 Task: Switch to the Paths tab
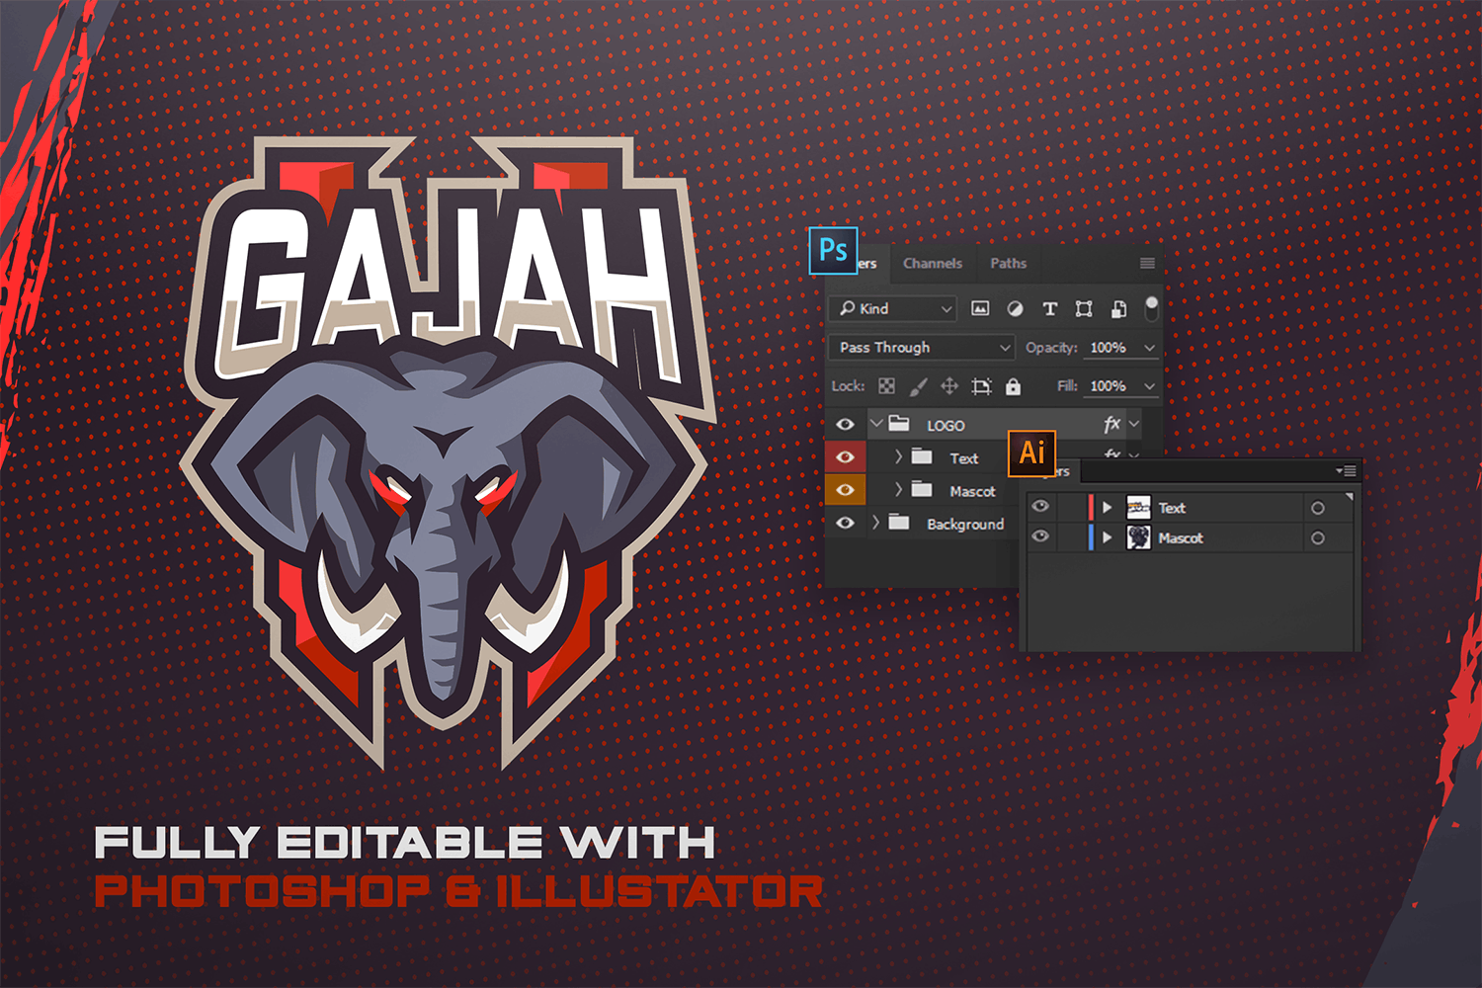1008,263
